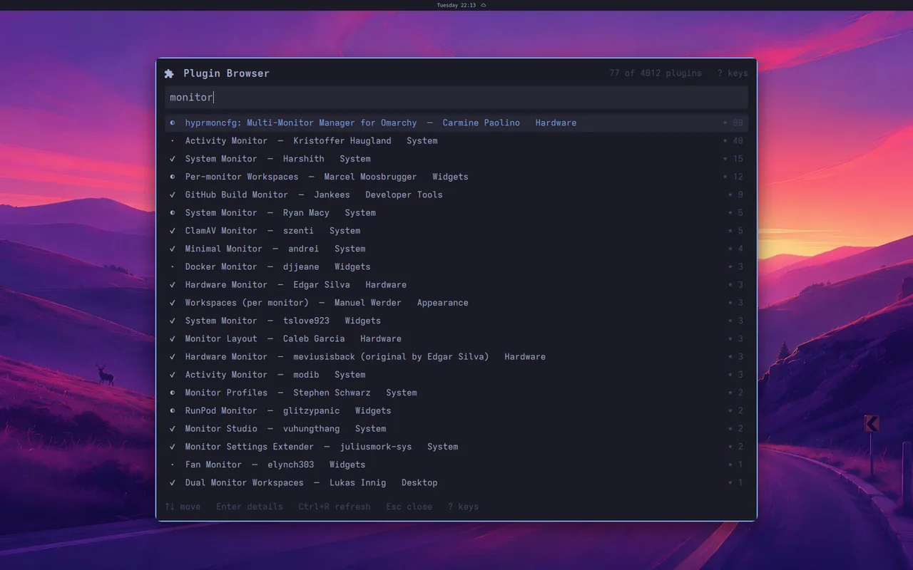Image resolution: width=913 pixels, height=570 pixels.
Task: Click the installed checkmark for GitHub Build Monitor
Action: (x=173, y=195)
